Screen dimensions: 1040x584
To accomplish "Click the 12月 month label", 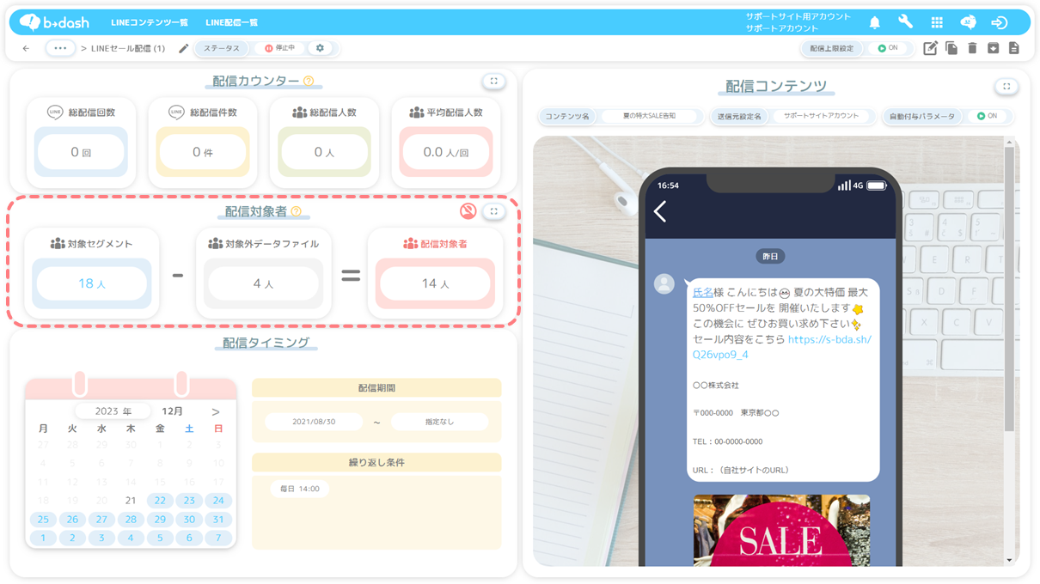I will click(x=172, y=411).
